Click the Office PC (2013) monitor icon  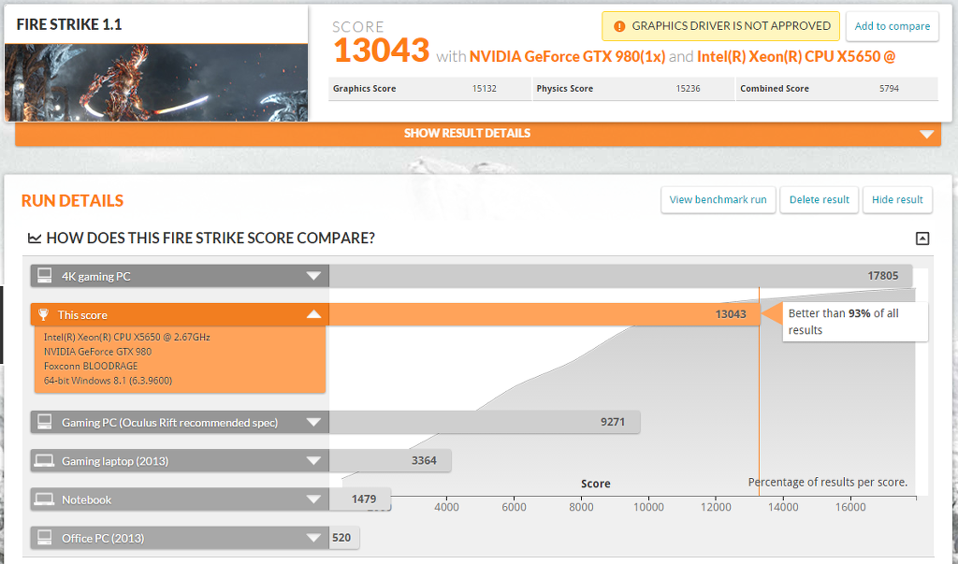44,538
